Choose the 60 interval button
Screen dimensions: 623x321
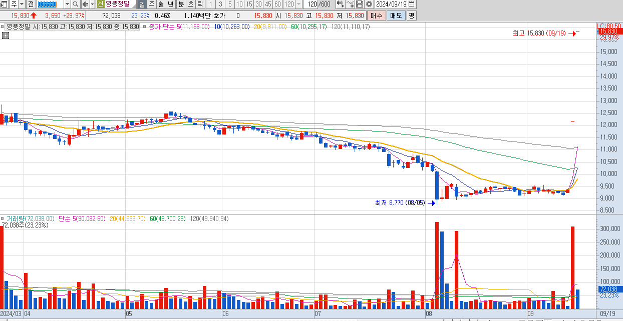(277, 4)
